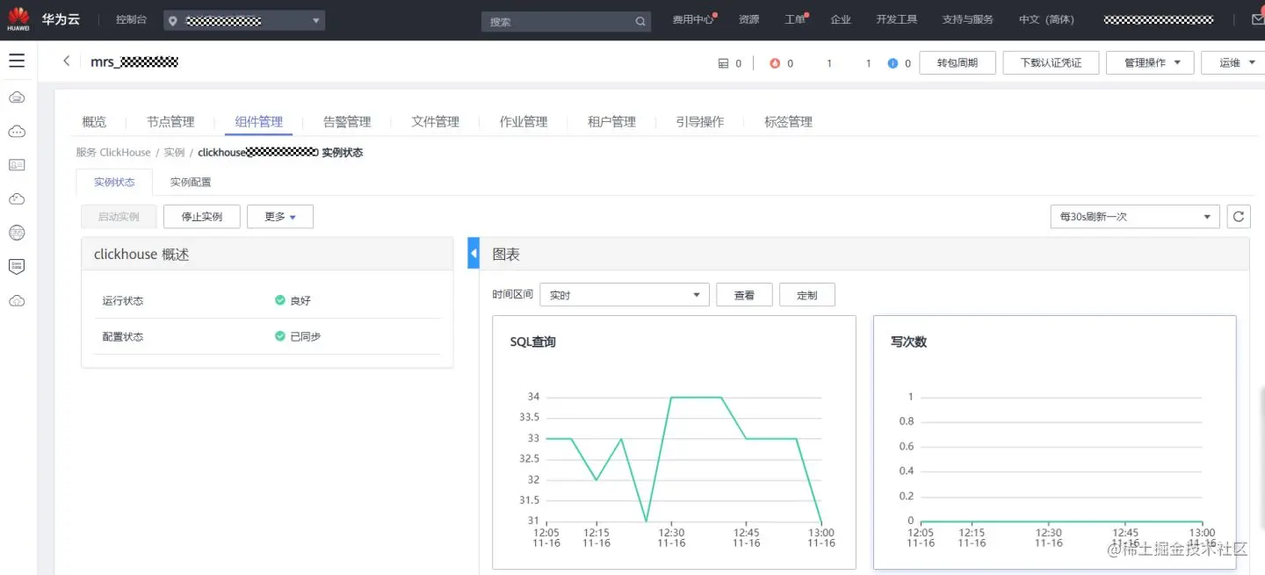The image size is (1265, 575).
Task: Open the 控制台 console link
Action: click(131, 19)
